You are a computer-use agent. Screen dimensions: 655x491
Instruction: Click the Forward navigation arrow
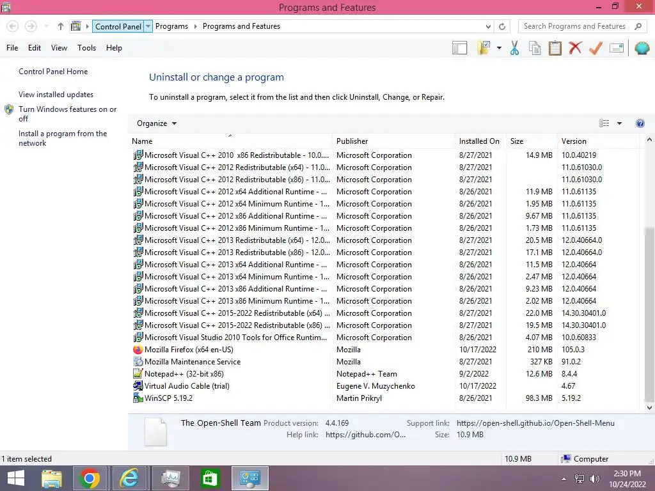click(x=31, y=26)
